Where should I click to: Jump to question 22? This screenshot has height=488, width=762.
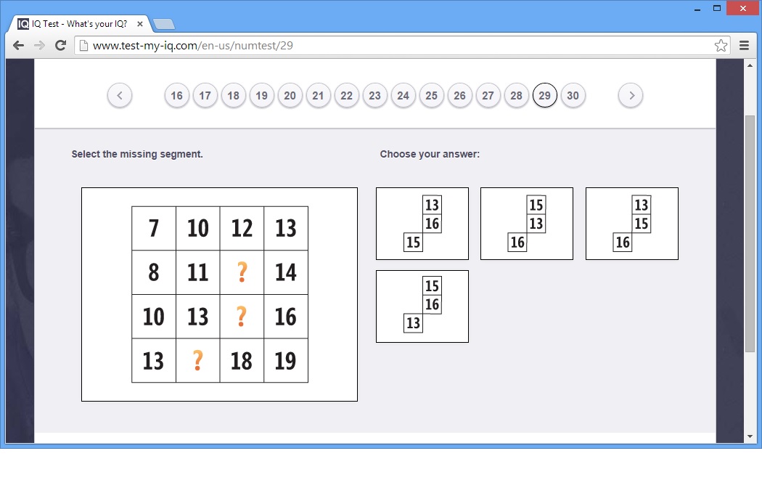[x=346, y=95]
